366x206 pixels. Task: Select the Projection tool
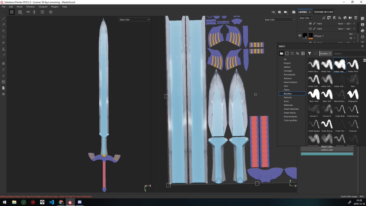(3, 31)
